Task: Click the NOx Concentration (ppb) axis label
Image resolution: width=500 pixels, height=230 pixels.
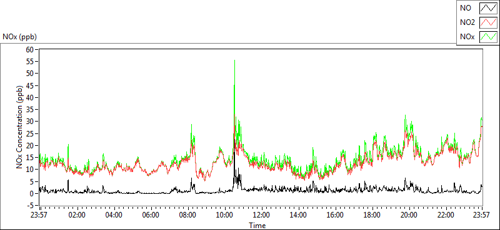Action: (x=20, y=127)
